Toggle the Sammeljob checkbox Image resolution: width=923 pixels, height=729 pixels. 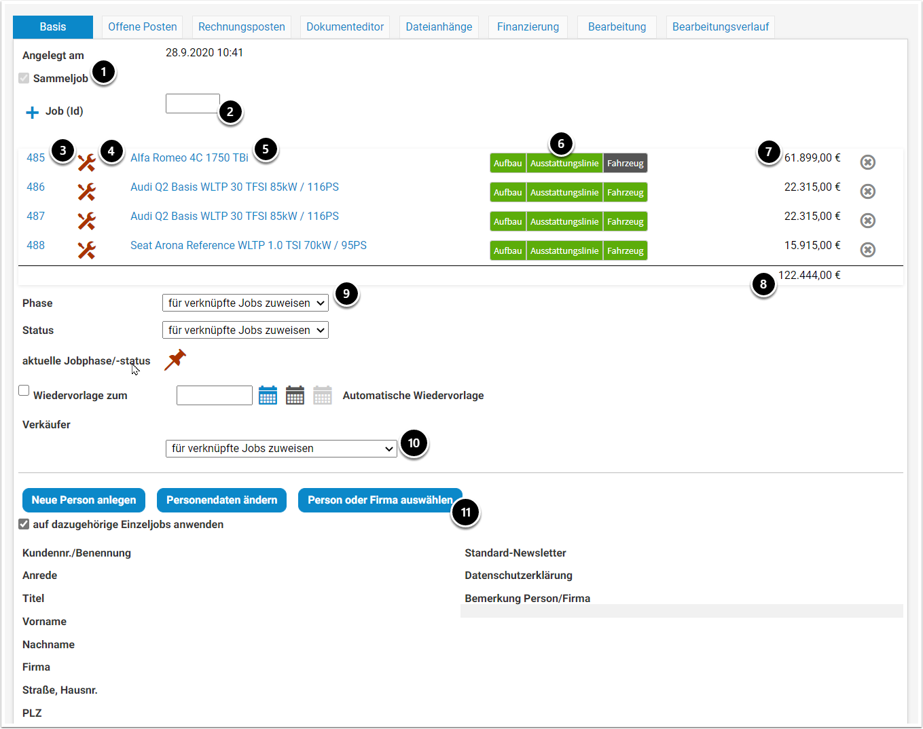click(24, 78)
